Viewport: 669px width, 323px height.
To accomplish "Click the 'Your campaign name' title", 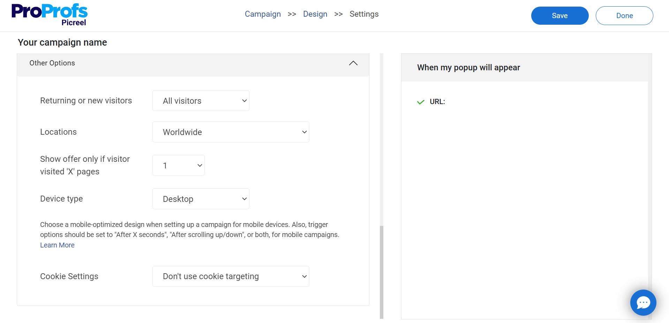I will (x=62, y=42).
